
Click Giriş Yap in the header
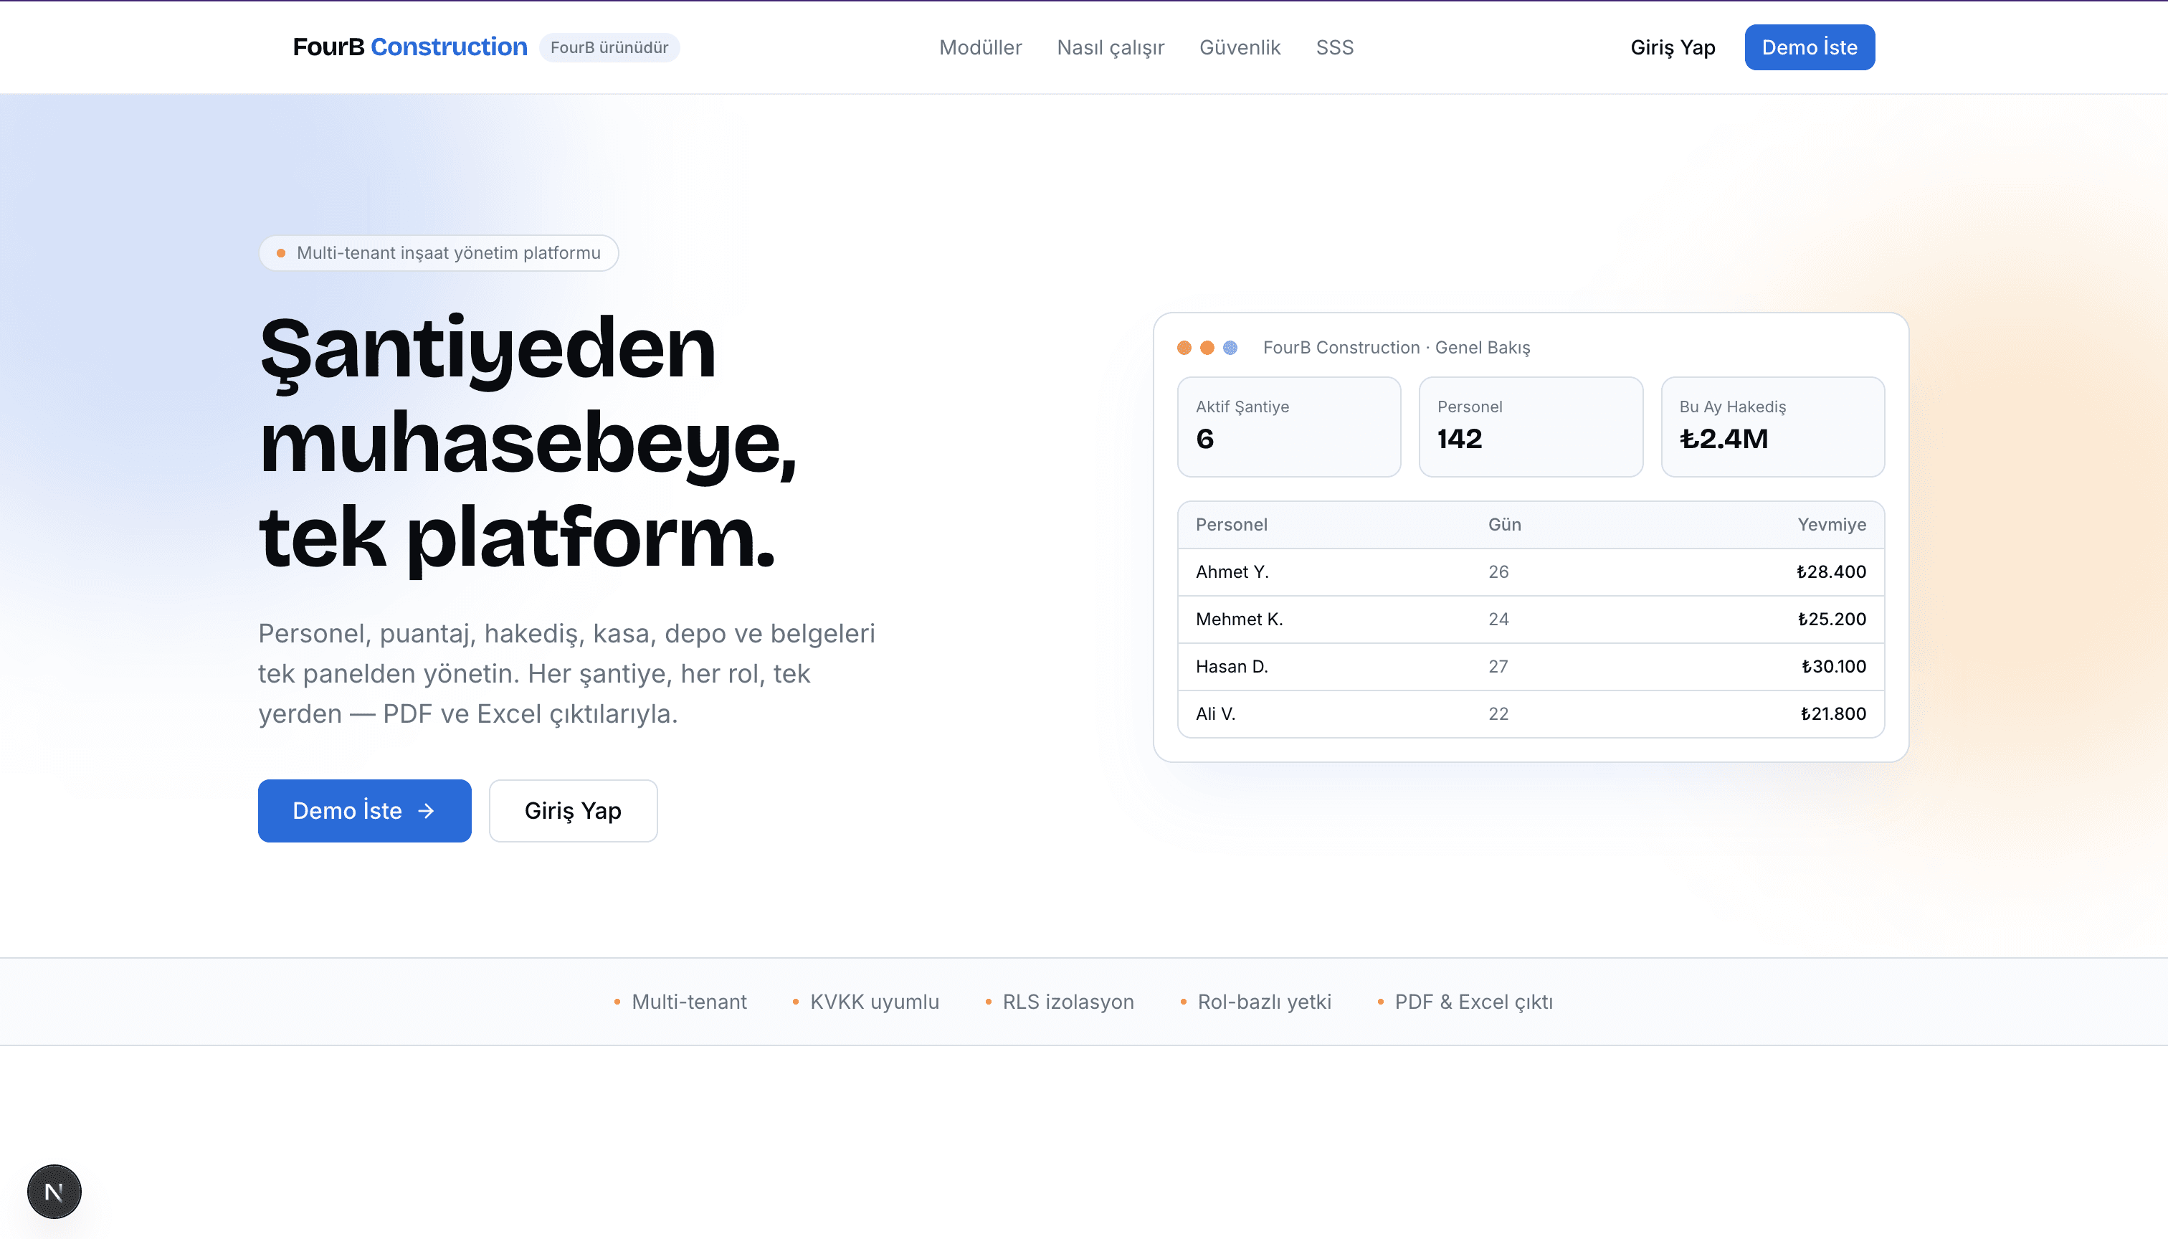point(1672,47)
